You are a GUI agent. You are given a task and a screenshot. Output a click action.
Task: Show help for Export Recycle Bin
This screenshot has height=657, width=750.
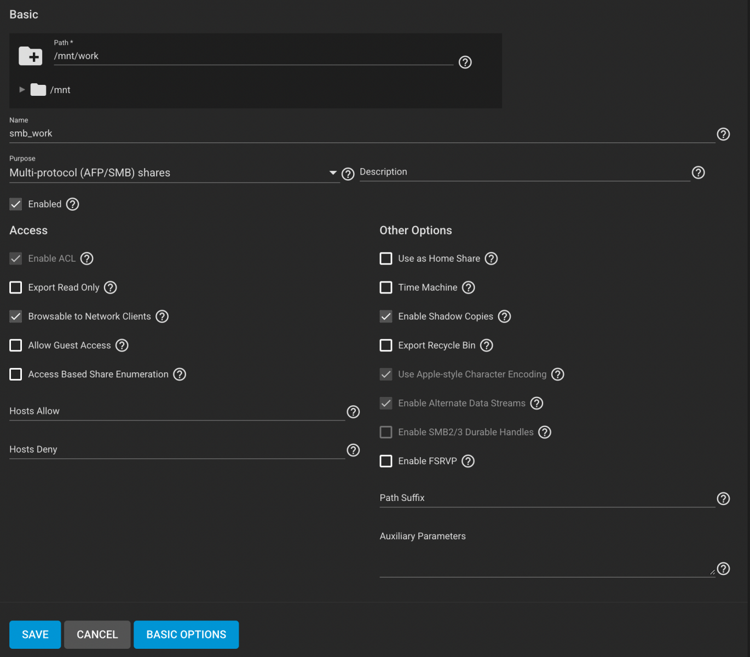[x=487, y=345]
